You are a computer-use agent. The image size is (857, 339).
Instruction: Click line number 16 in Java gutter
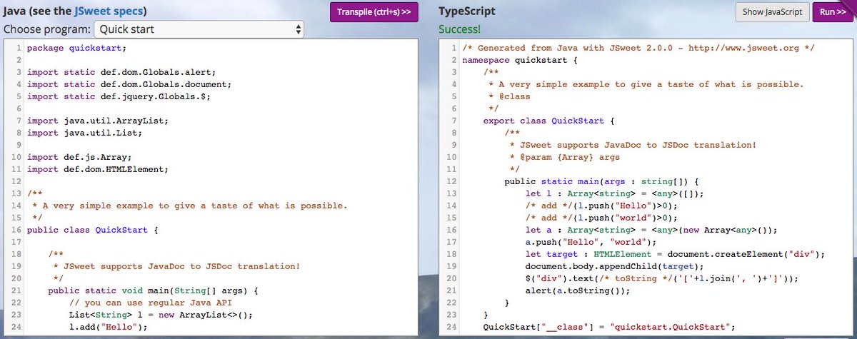click(16, 230)
